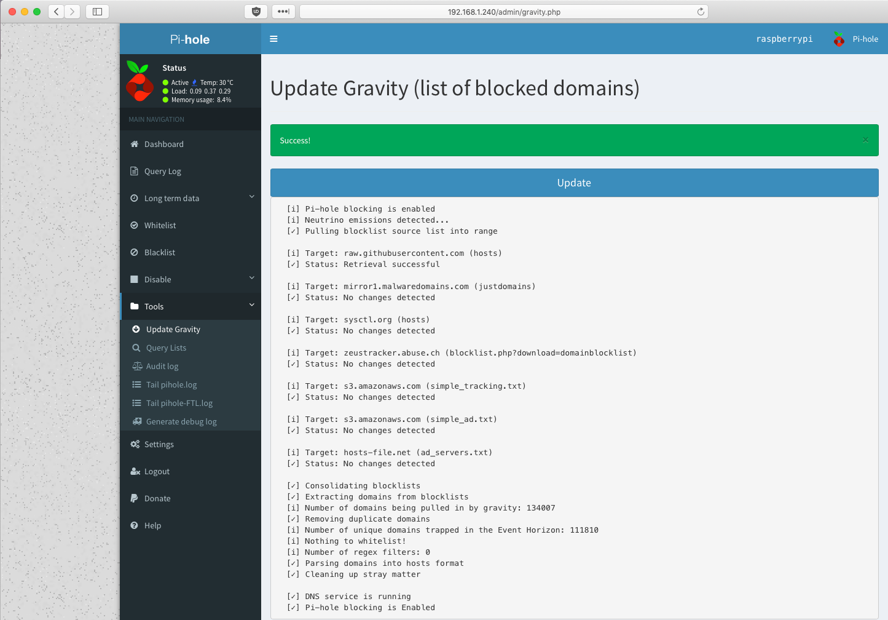Image resolution: width=888 pixels, height=620 pixels.
Task: Click the Query Log file icon
Action: pos(134,171)
